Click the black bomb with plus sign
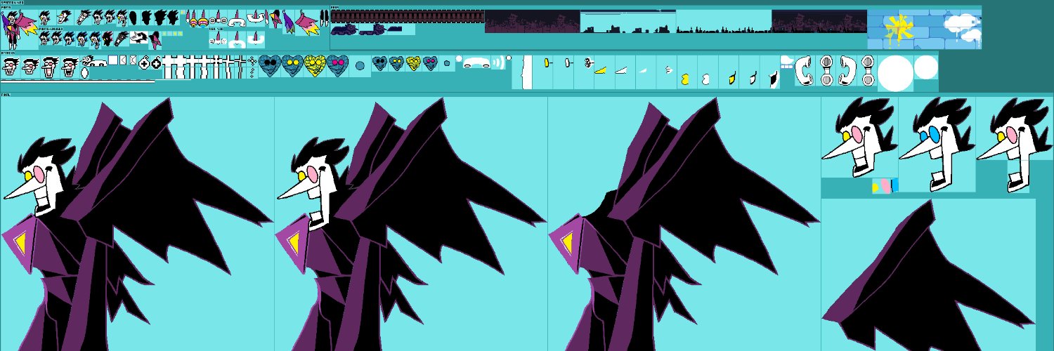 (x=156, y=62)
